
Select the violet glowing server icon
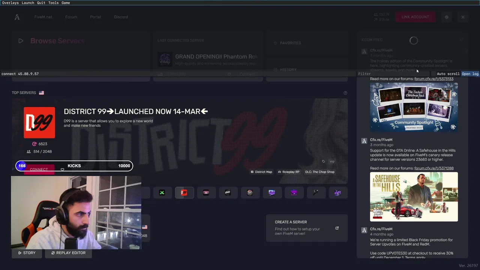pyautogui.click(x=294, y=193)
